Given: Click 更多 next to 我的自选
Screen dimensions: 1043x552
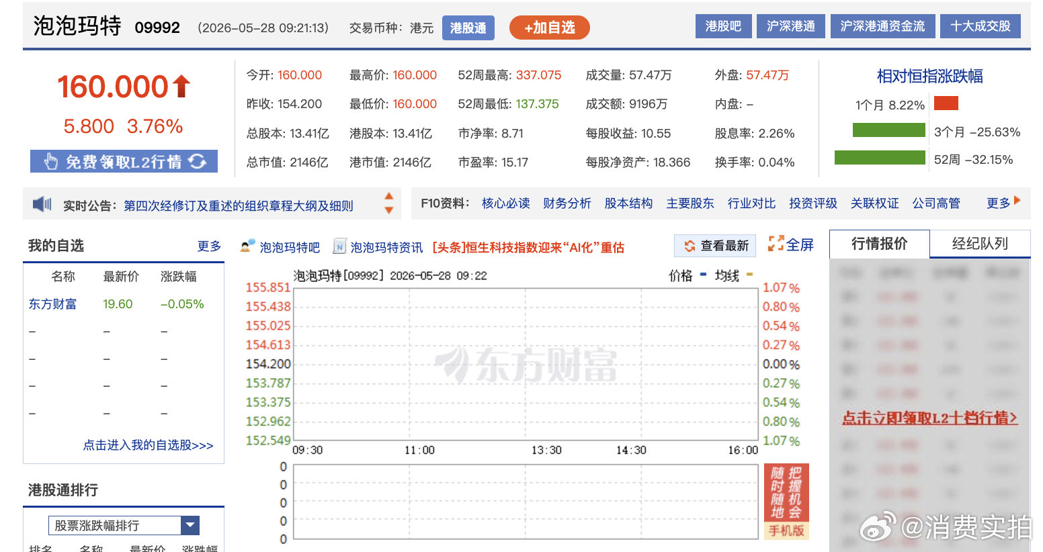Looking at the screenshot, I should pyautogui.click(x=209, y=246).
